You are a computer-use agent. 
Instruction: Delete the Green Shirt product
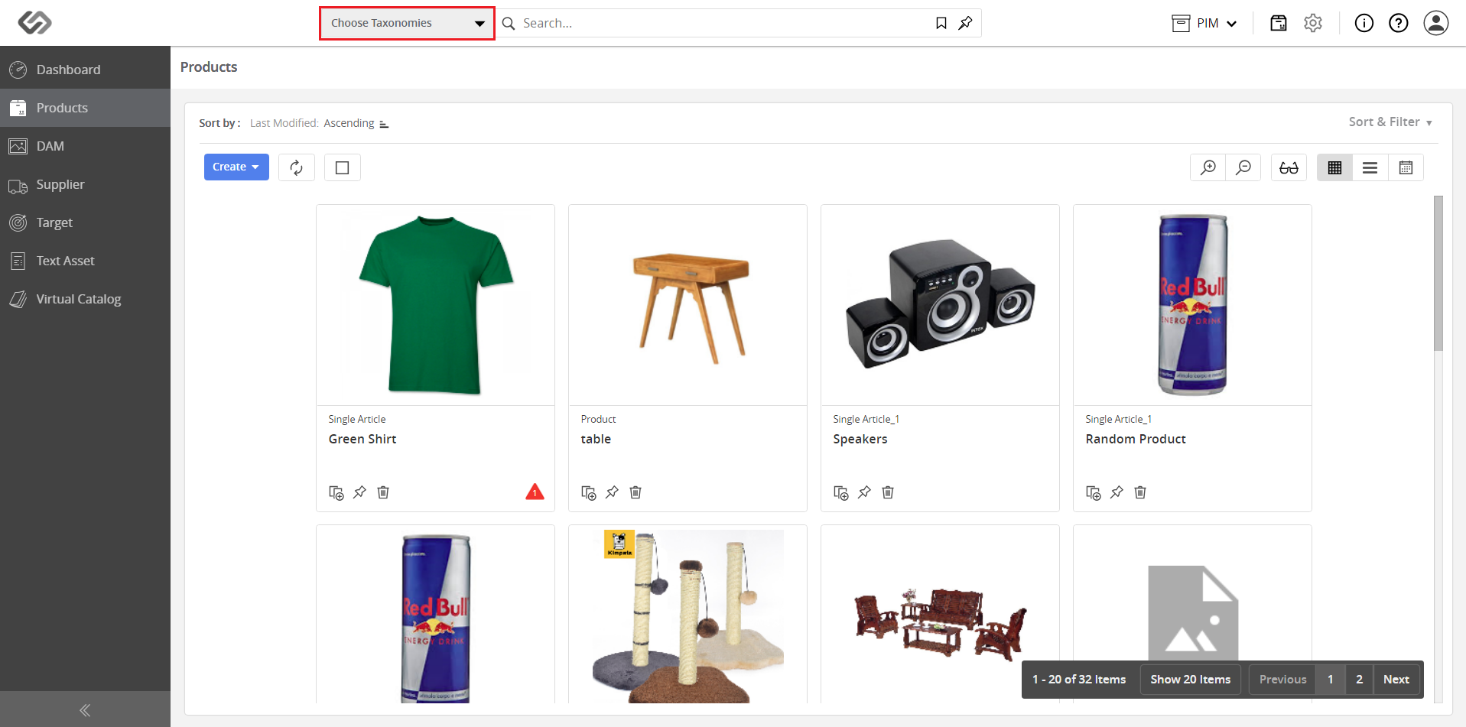(383, 492)
